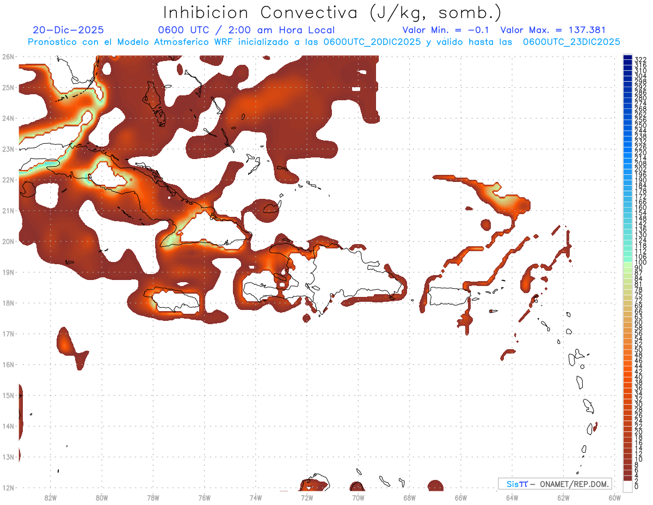The height and width of the screenshot is (505, 653).
Task: Pick the dark blue 322 swatch in color scale
Action: 628,58
